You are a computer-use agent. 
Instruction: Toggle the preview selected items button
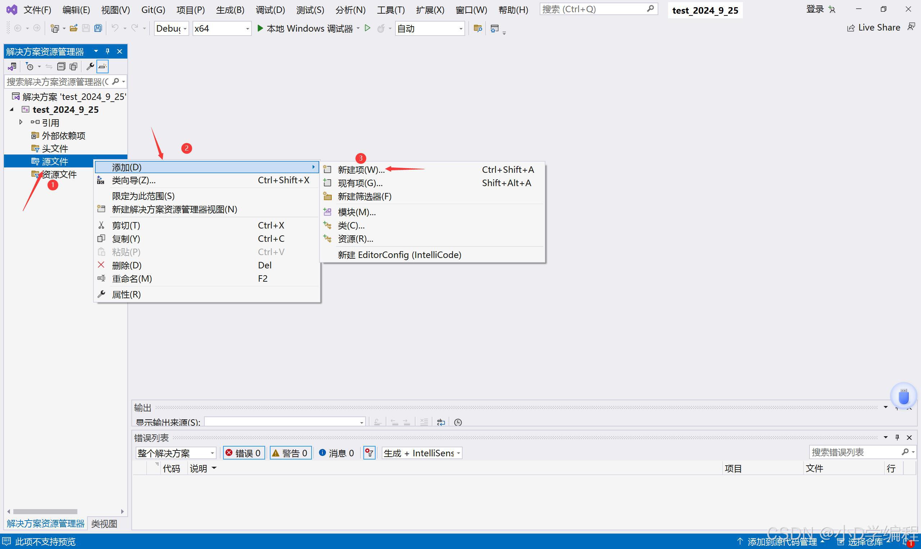pyautogui.click(x=103, y=66)
